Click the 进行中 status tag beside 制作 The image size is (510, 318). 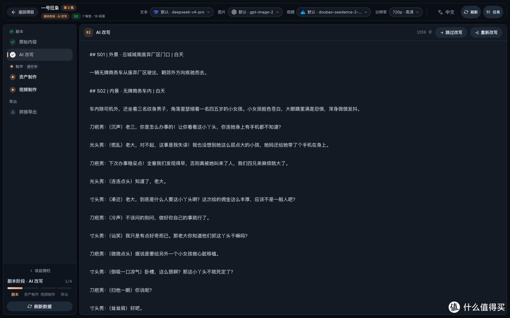pyautogui.click(x=32, y=66)
